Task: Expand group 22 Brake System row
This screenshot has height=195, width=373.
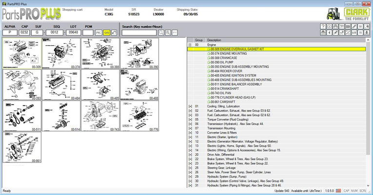Action: (190, 159)
